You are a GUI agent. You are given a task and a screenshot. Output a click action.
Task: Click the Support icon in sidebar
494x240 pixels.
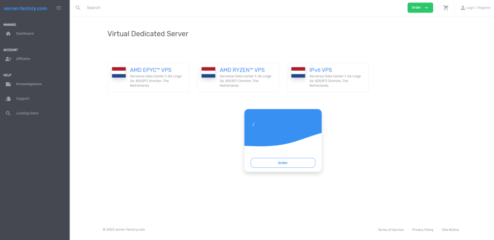point(9,99)
